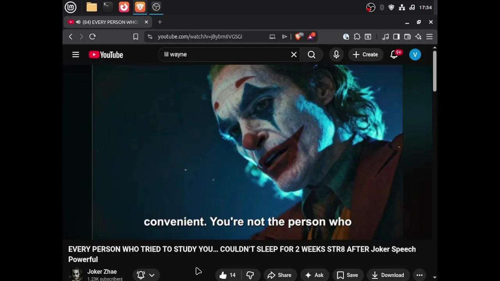Close the YouTube browser tab
500x281 pixels.
click(x=146, y=22)
